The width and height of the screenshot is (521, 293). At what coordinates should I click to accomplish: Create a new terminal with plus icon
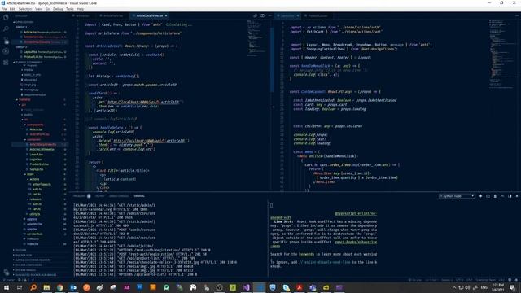tap(480, 196)
